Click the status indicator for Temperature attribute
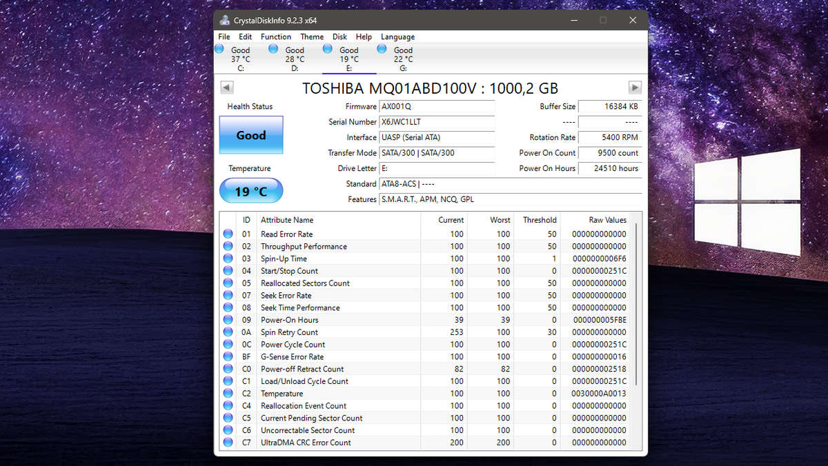The image size is (828, 466). [228, 394]
